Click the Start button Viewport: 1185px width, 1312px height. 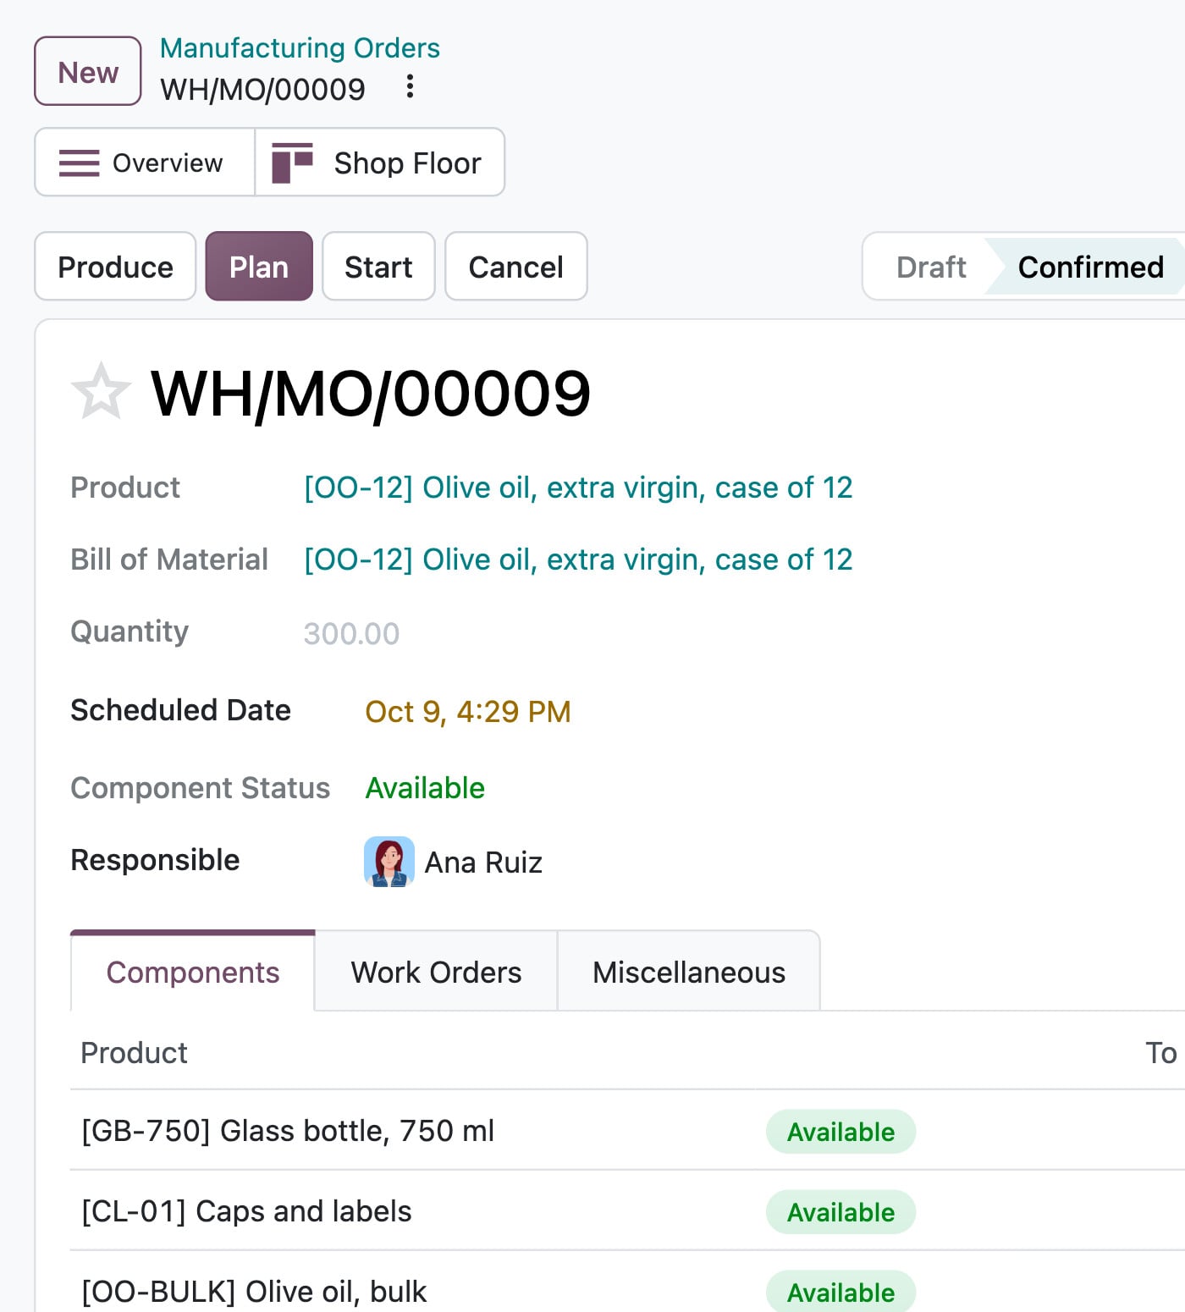tap(378, 267)
